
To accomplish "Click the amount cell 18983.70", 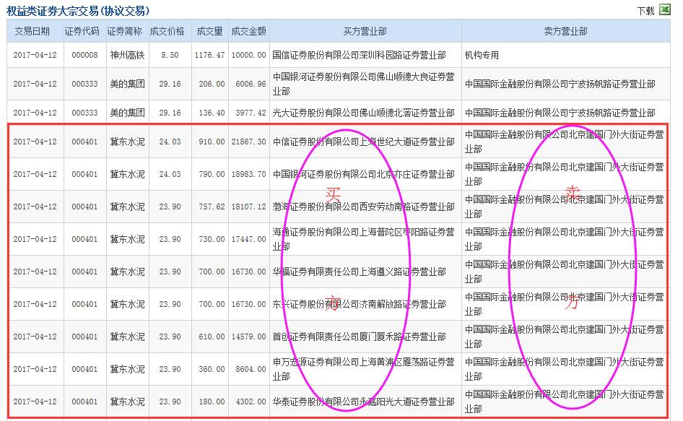I will [248, 174].
